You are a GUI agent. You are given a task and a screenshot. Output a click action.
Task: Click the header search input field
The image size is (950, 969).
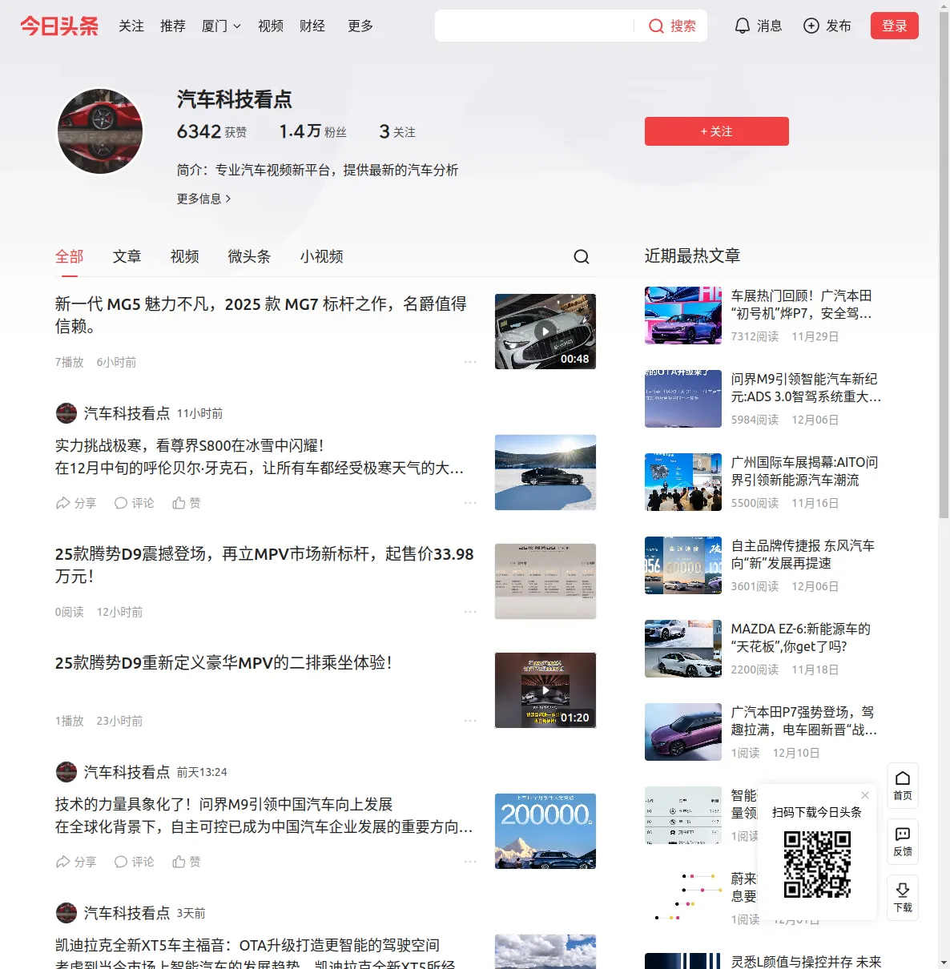pos(535,26)
